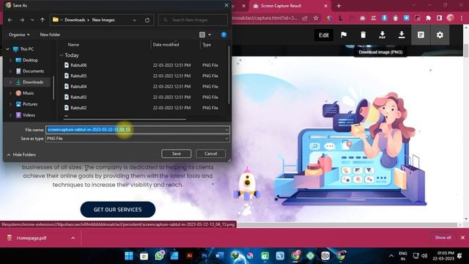The height and width of the screenshot is (264, 469).
Task: Change the view layout icon in dialog
Action: click(x=202, y=34)
